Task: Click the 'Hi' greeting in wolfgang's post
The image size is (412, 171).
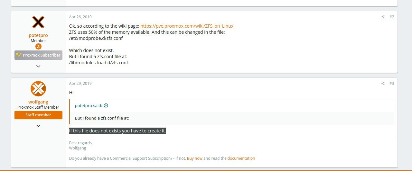Action: coord(71,93)
